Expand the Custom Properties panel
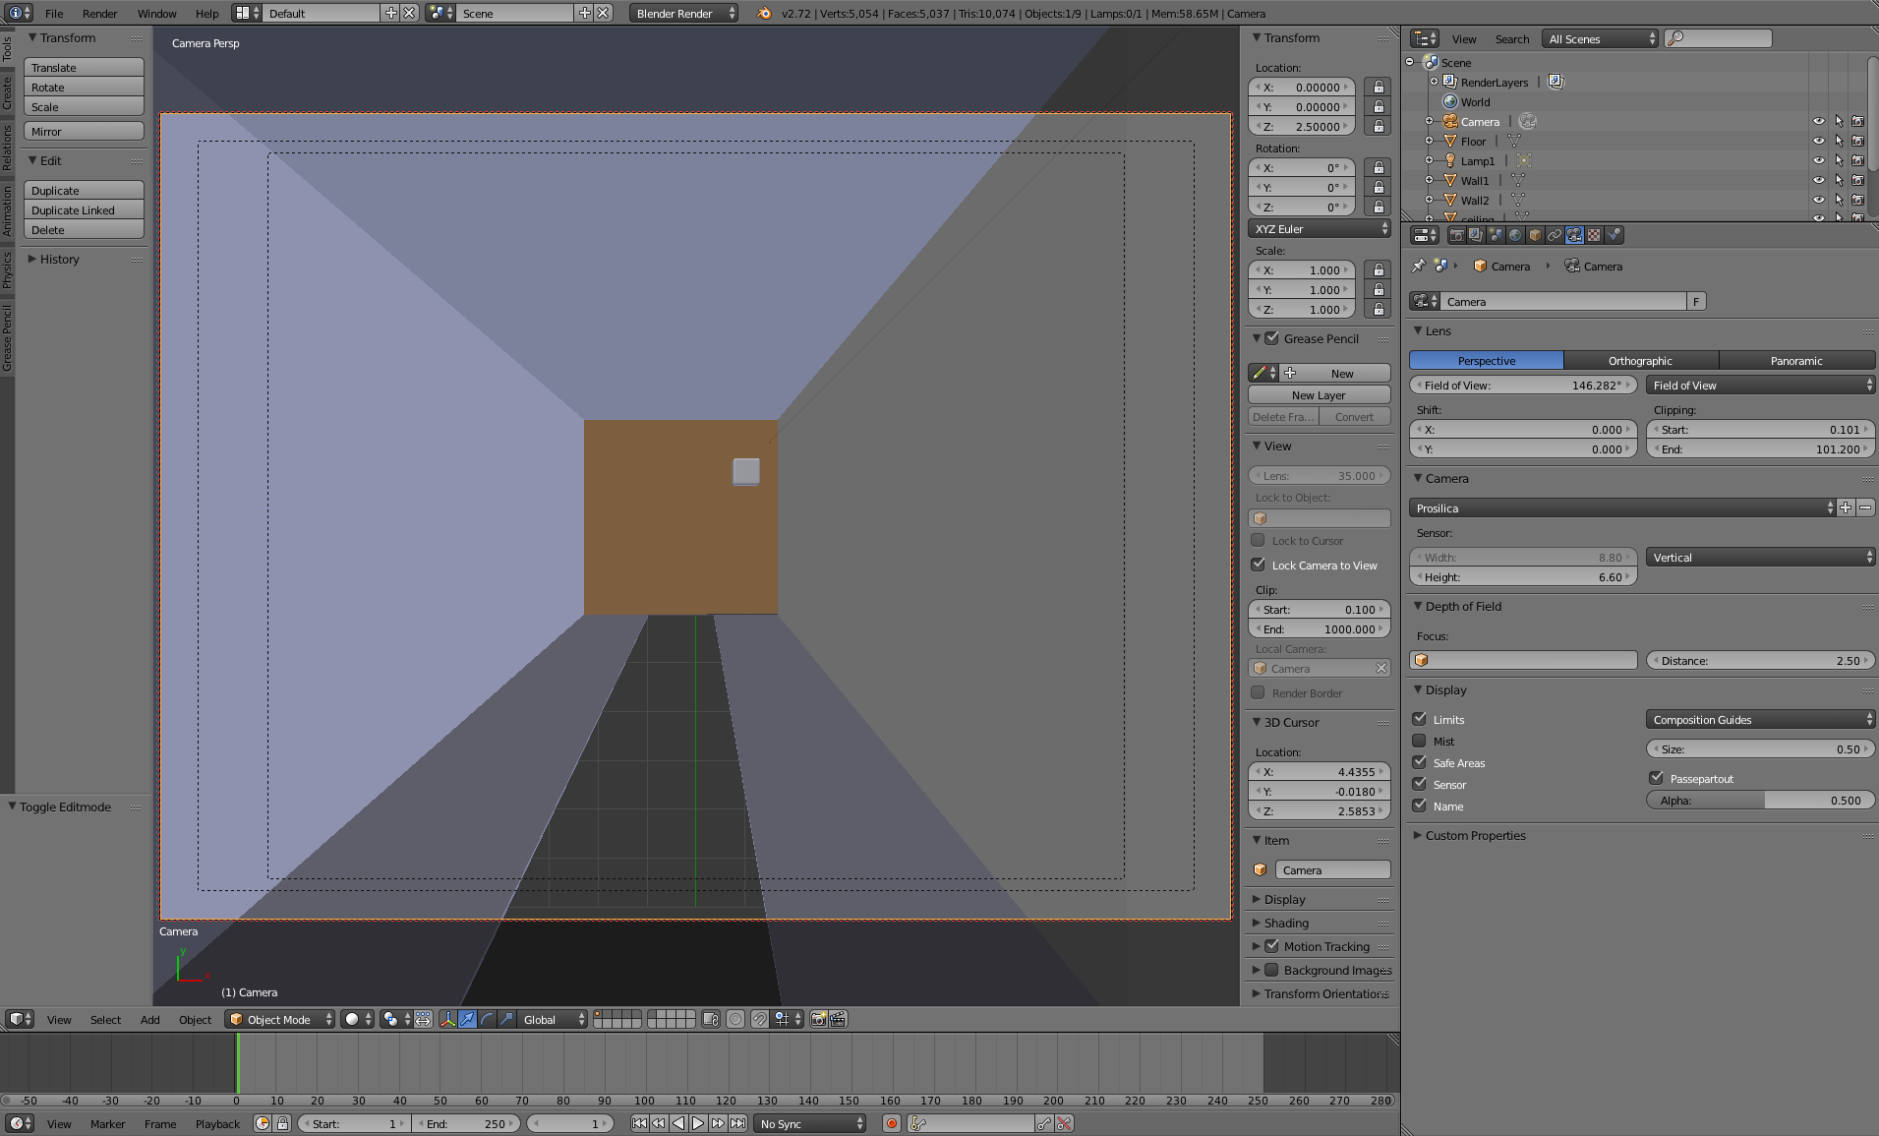The image size is (1879, 1136). 1475,835
